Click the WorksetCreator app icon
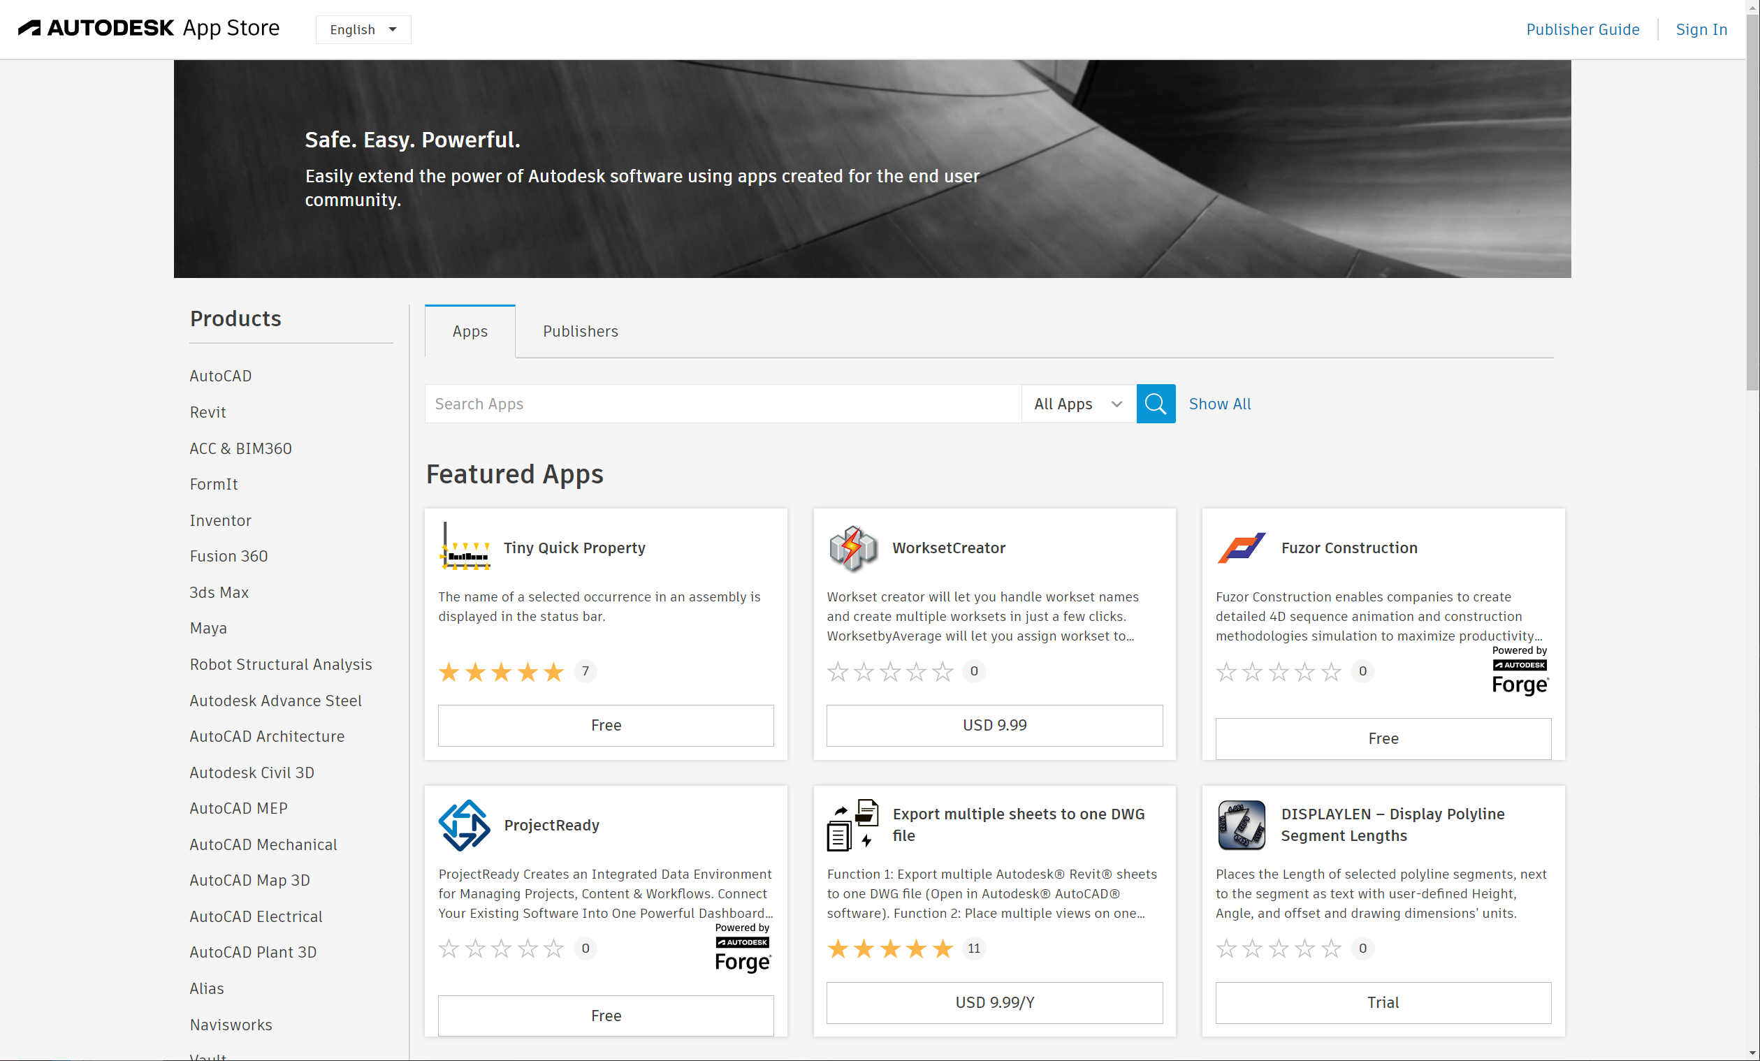This screenshot has height=1061, width=1760. (x=853, y=548)
